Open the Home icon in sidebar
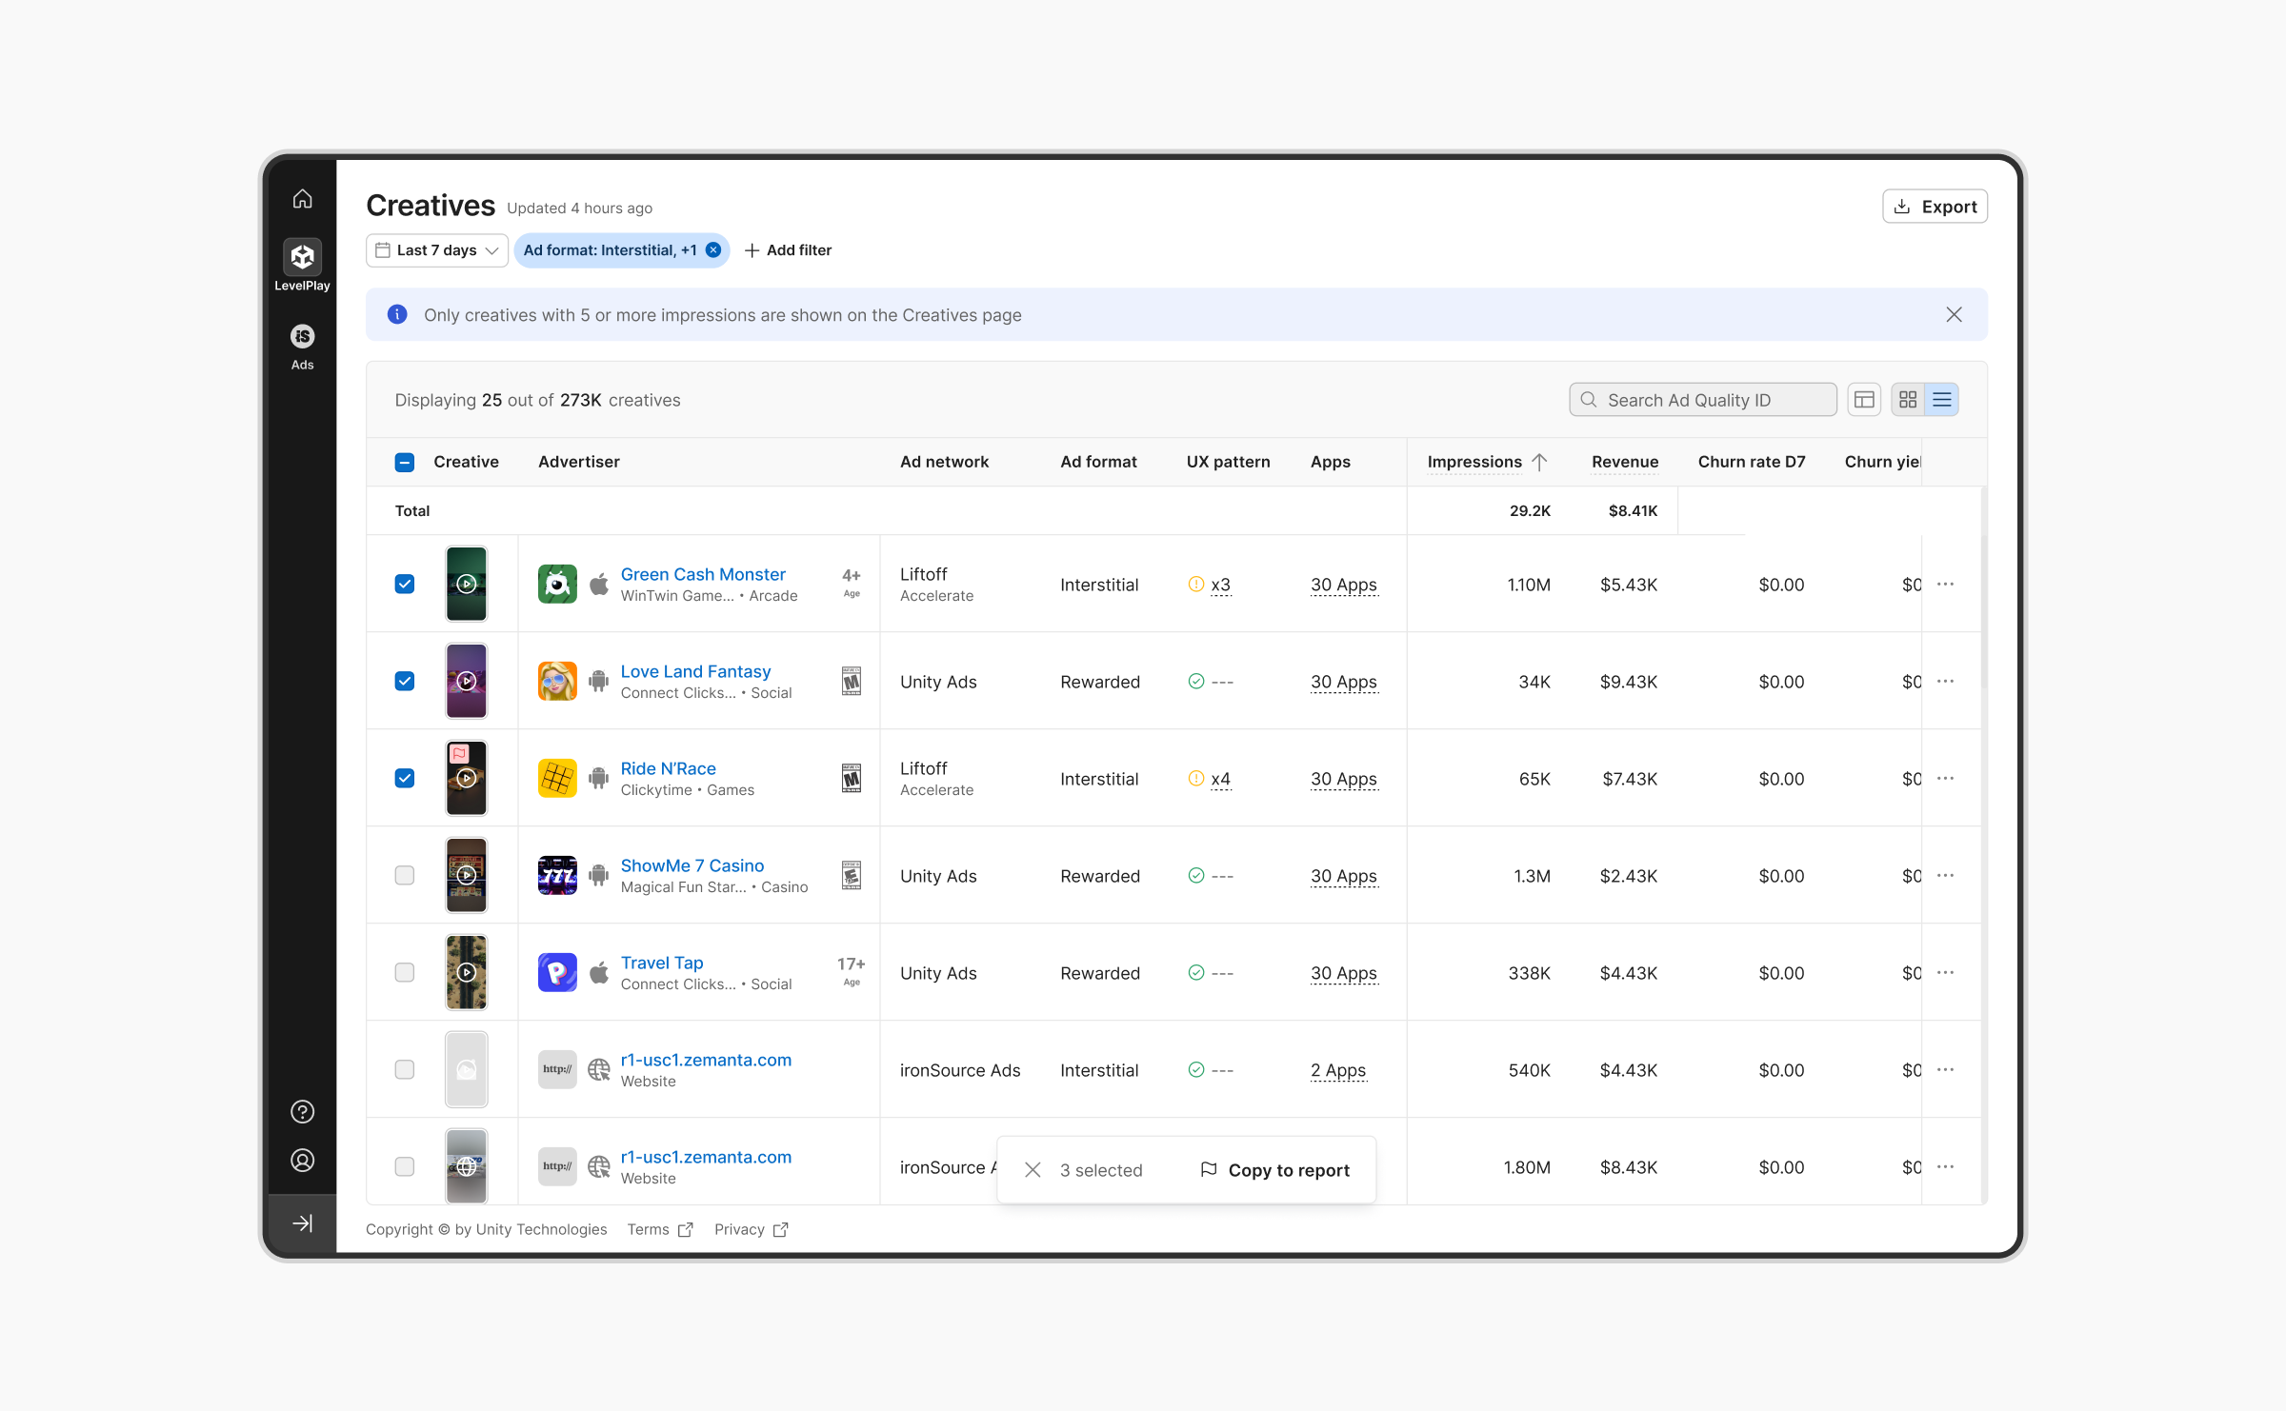Screen dimensions: 2286x1411 [302, 199]
